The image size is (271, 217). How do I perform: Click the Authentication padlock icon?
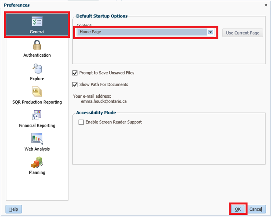[37, 45]
